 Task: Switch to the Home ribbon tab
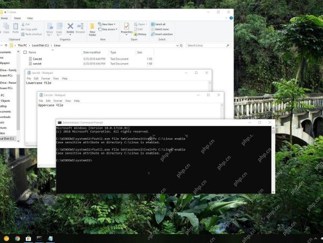[x=4, y=18]
